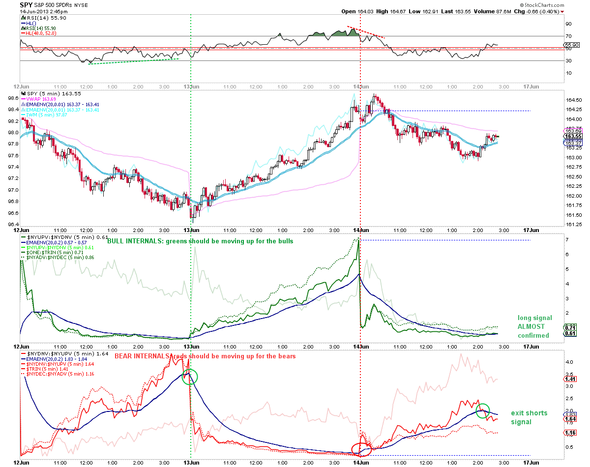Select the Open 164.03 value
Image resolution: width=590 pixels, height=467 pixels.
point(358,11)
